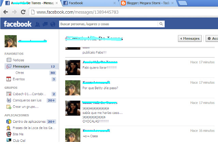Click 'Hace 16 minutos' timestamp

[202, 131]
